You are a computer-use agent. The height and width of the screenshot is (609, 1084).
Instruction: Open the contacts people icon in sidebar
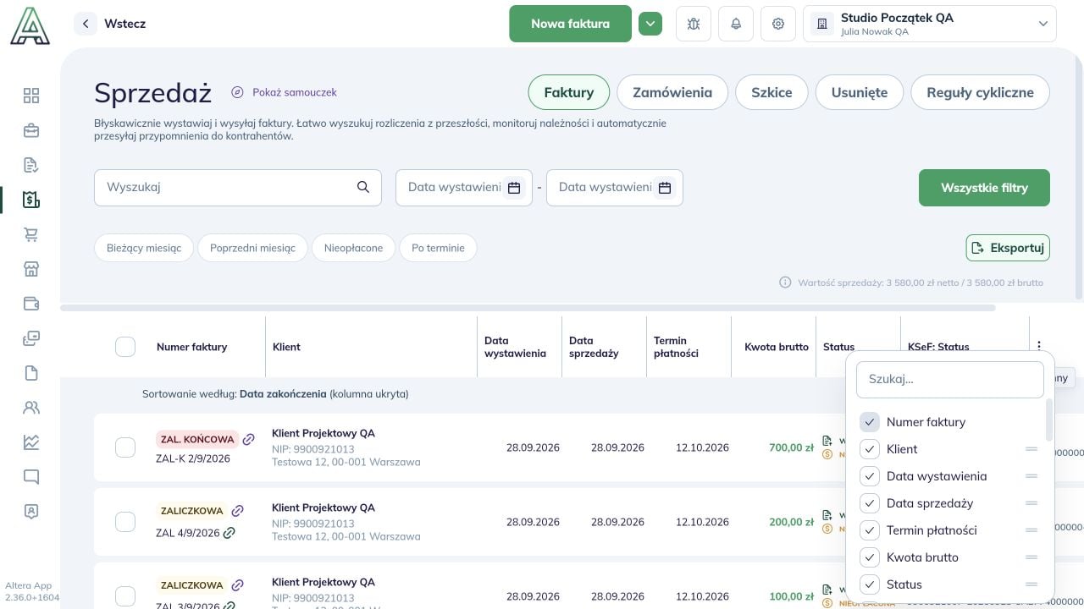[31, 408]
